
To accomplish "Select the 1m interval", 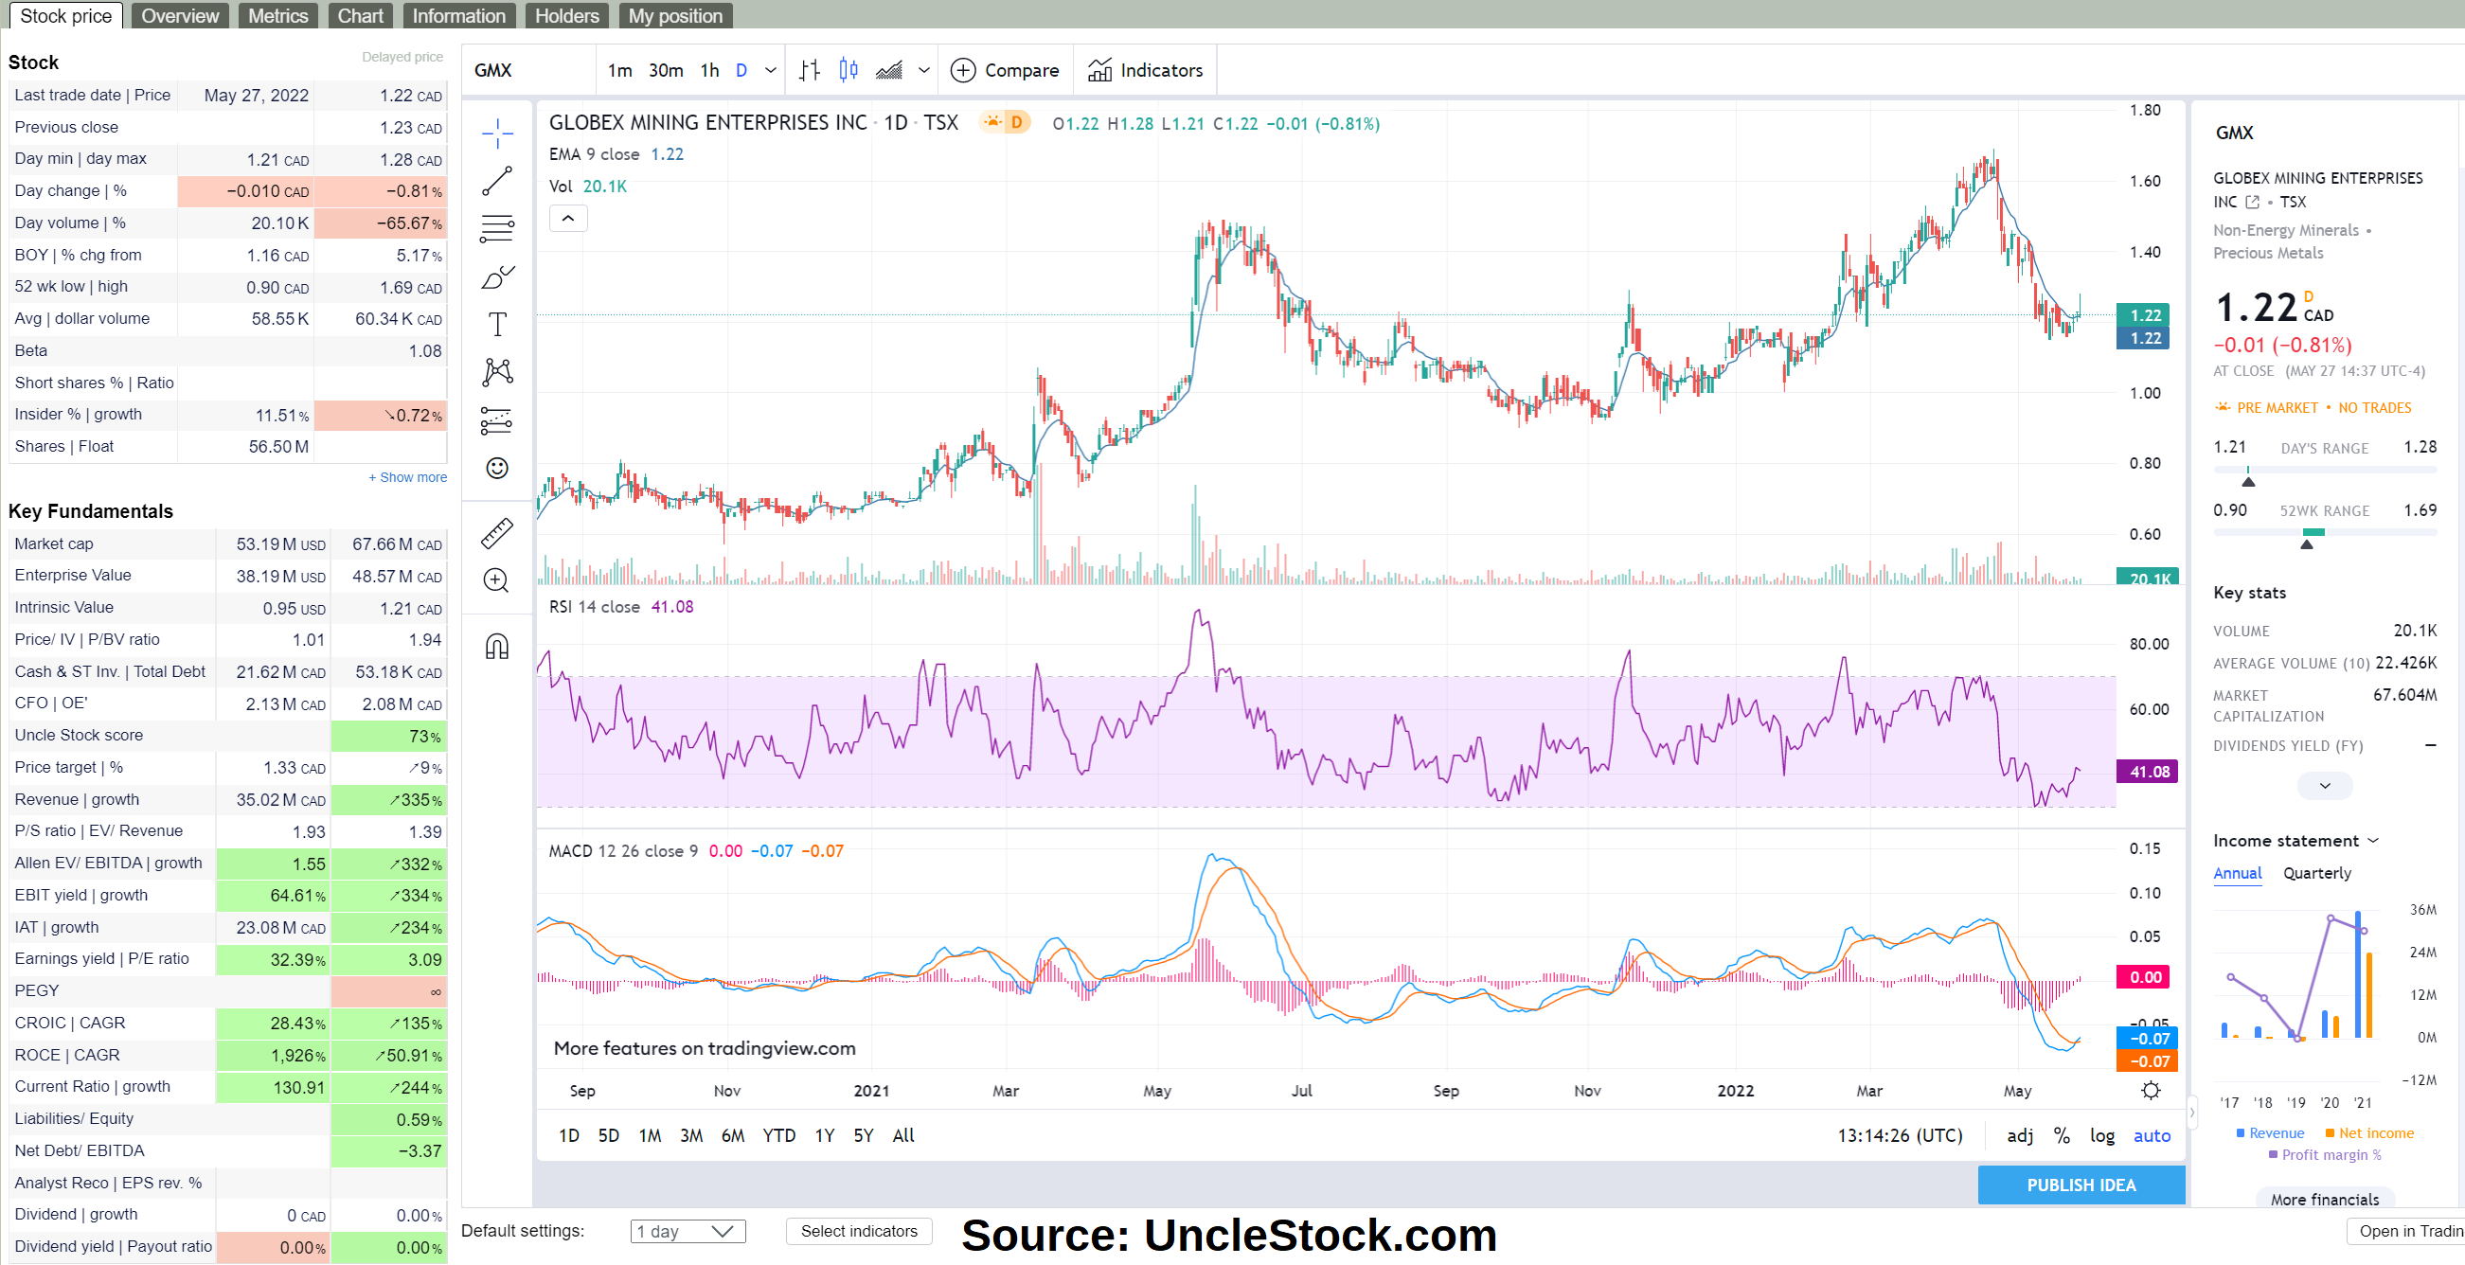I will (x=620, y=70).
